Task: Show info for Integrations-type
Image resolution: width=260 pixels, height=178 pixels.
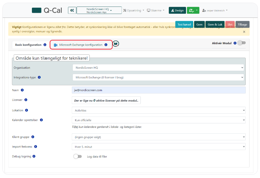Action: click(39, 77)
